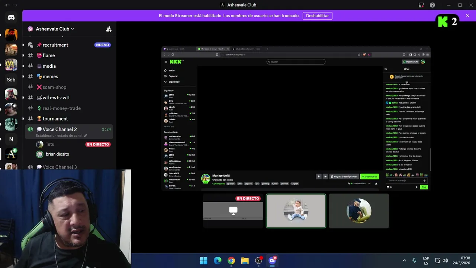Select the Manigoldo18 Stream Kick tab
The width and height of the screenshot is (476, 268).
(x=213, y=49)
